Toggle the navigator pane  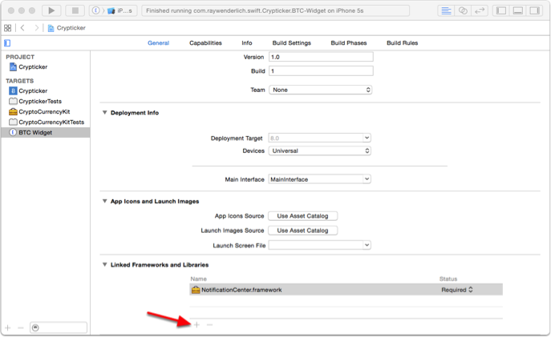click(x=501, y=10)
